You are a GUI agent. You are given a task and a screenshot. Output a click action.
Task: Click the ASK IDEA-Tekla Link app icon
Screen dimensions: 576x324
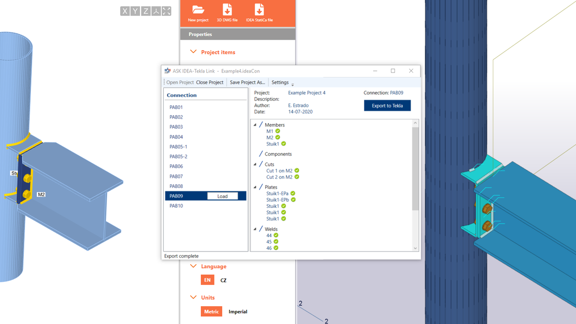tap(167, 71)
